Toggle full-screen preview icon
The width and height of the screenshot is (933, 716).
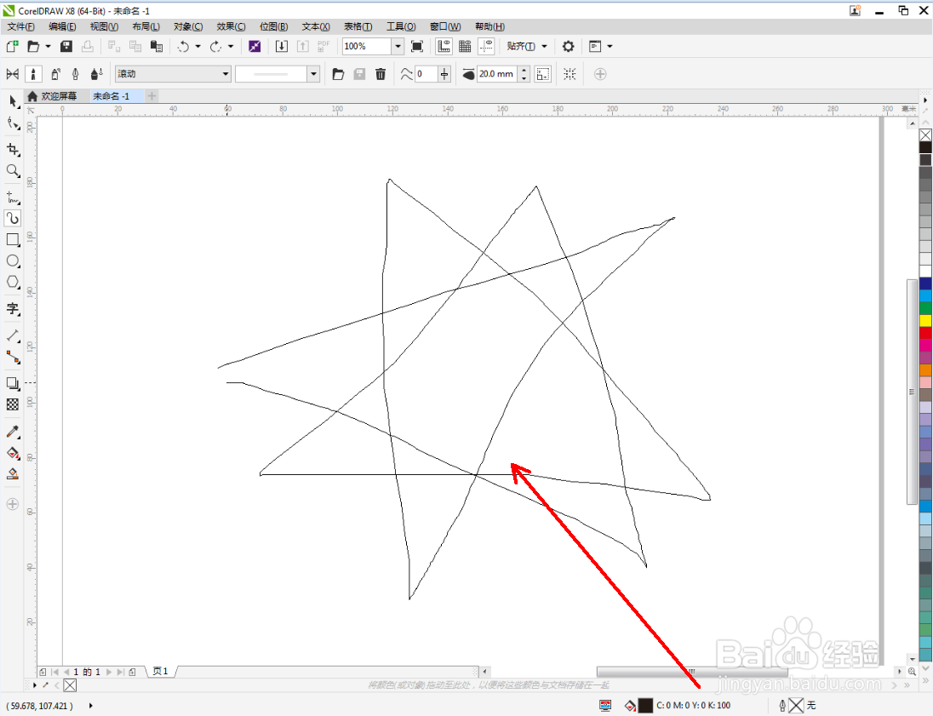(x=417, y=47)
